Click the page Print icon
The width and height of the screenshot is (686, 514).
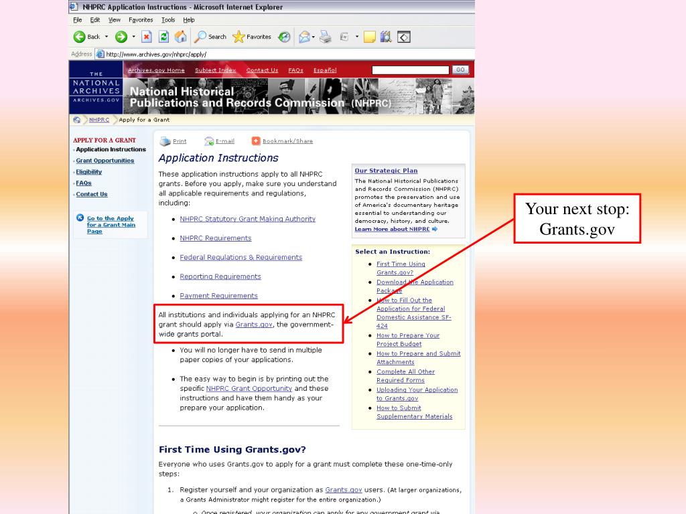(165, 141)
